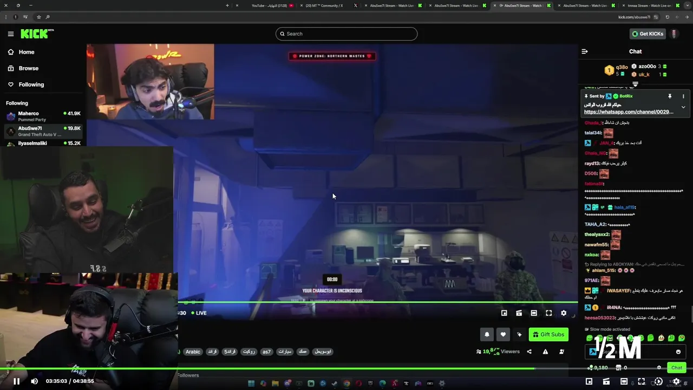Click the KICK logo
The height and width of the screenshot is (390, 693).
[37, 34]
